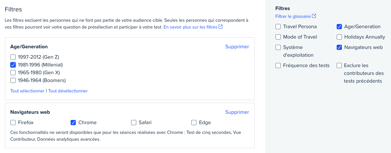
Task: Click external link icon next to Filtrer le glossaire
Action: (x=314, y=16)
